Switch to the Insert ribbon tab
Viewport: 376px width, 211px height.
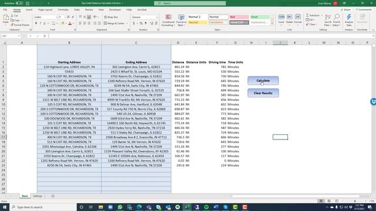[29, 10]
